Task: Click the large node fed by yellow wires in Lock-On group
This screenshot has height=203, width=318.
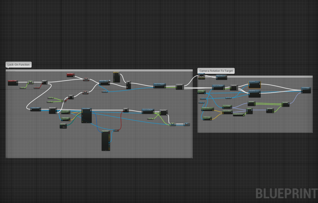Action: click(87, 116)
